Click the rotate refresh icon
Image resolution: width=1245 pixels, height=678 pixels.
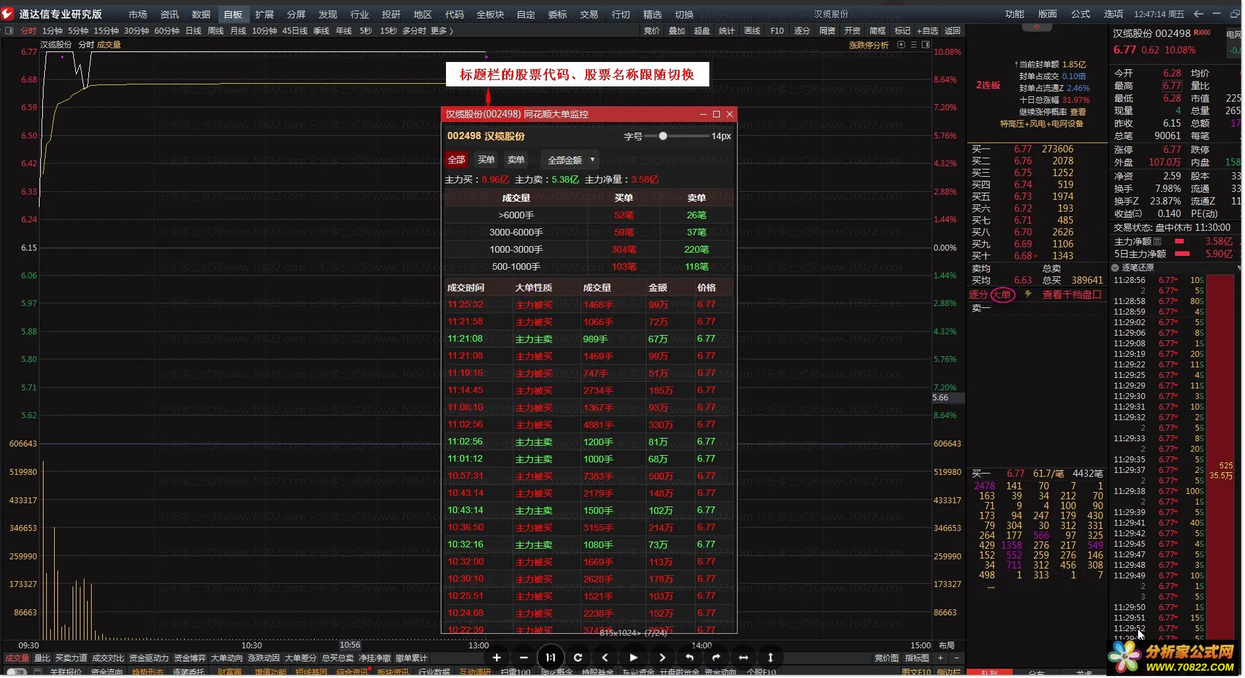coord(578,657)
